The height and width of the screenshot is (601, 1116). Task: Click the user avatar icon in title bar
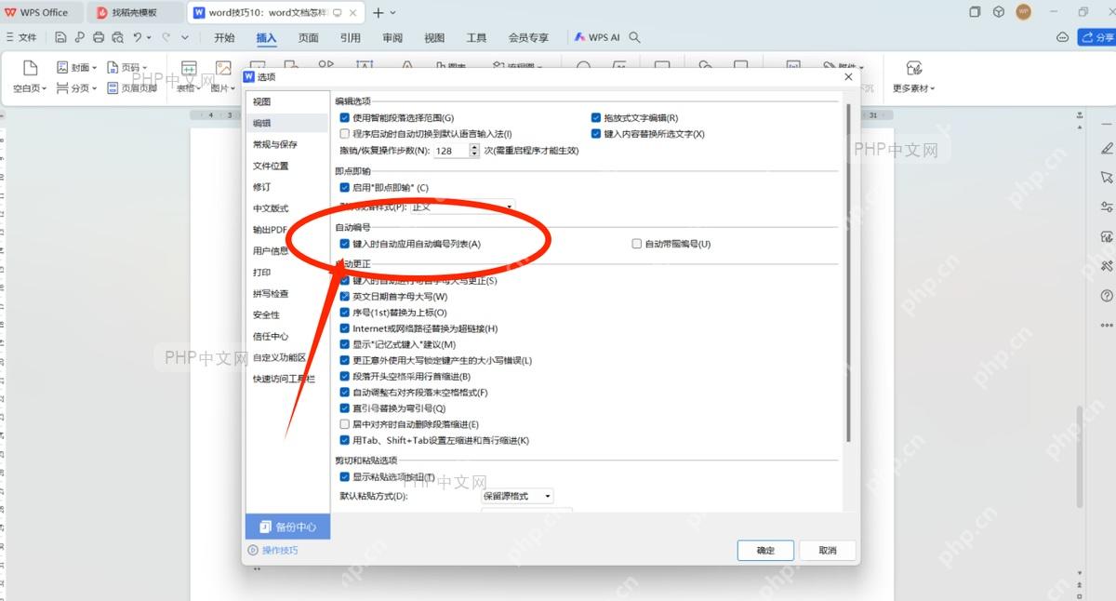pos(1024,12)
